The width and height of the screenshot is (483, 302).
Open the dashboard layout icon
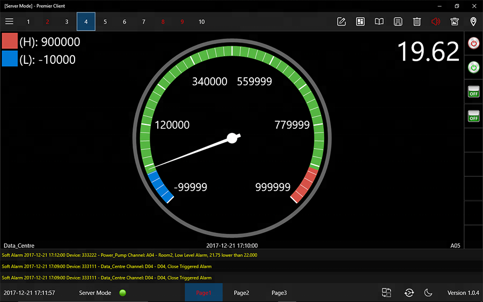[x=360, y=21]
